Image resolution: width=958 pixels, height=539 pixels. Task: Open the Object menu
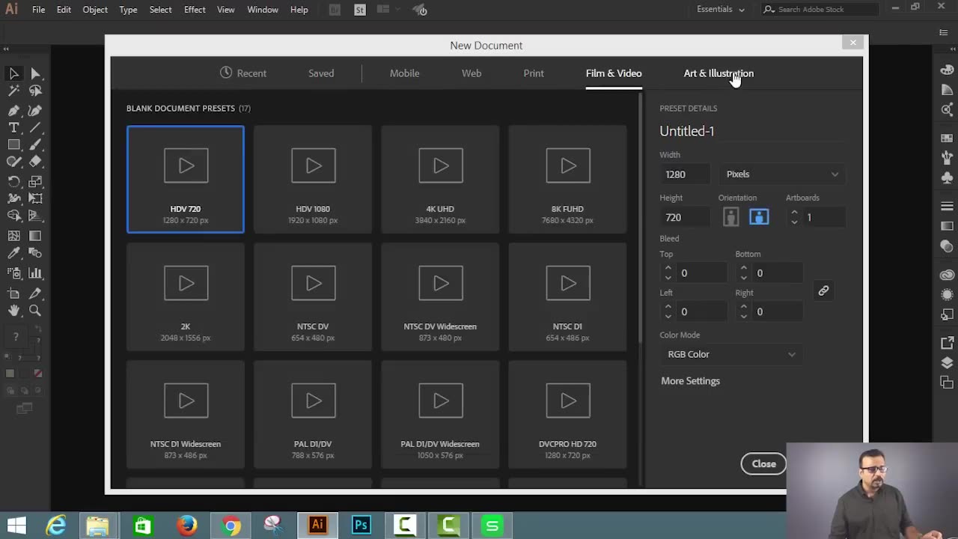(95, 10)
